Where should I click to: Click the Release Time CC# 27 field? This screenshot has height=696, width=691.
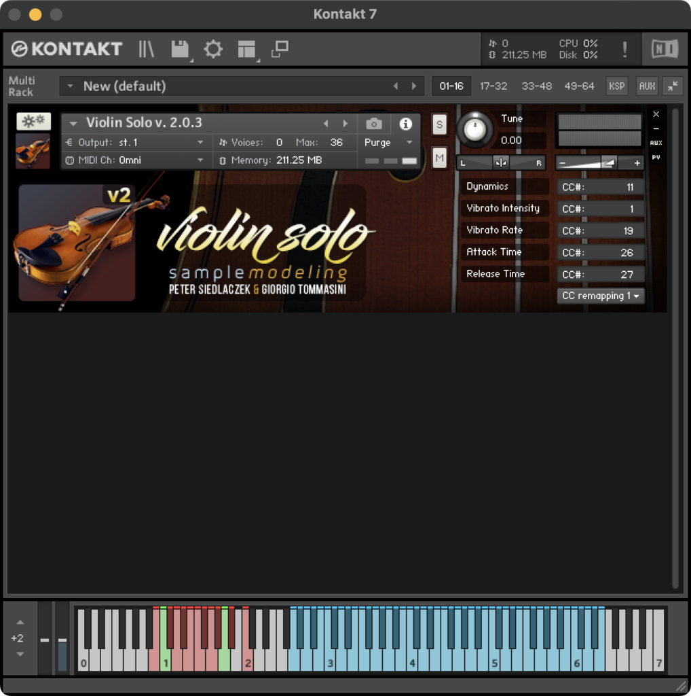[600, 274]
